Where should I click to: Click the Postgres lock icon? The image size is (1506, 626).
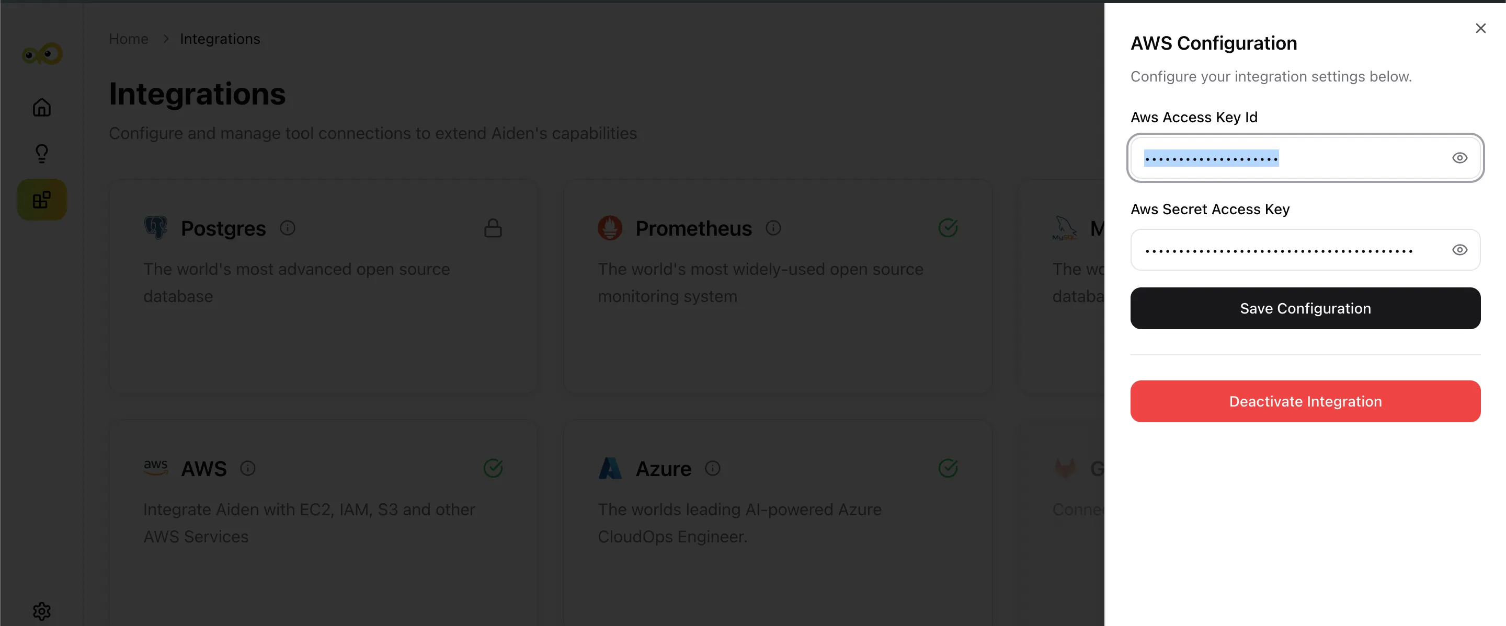[x=493, y=228]
